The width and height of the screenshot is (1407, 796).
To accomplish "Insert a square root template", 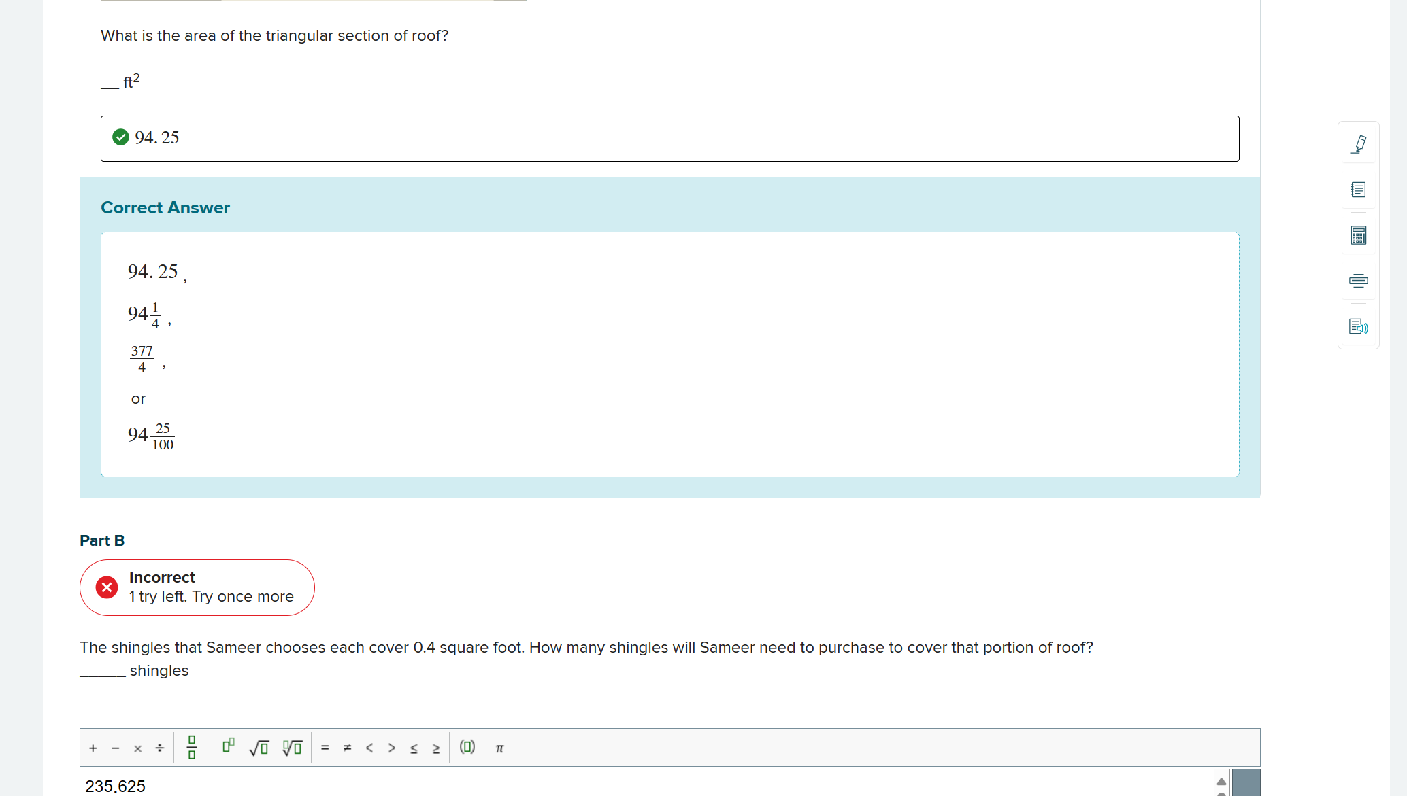I will 259,748.
